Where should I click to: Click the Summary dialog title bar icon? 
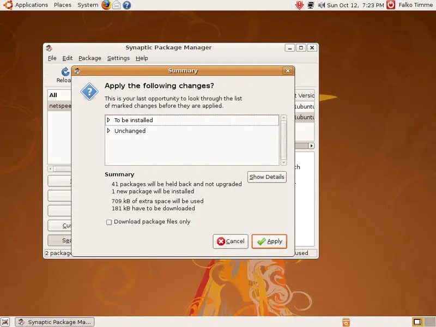[x=77, y=71]
